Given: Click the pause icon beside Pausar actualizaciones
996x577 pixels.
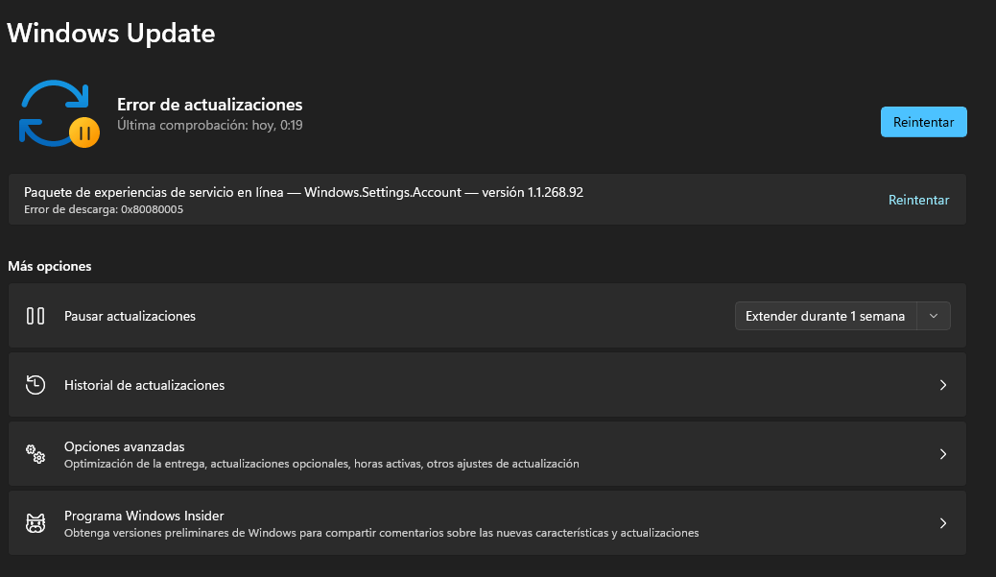Looking at the screenshot, I should tap(36, 316).
